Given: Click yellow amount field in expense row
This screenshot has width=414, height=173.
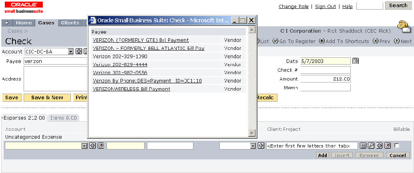Looking at the screenshot, I should pos(125,145).
